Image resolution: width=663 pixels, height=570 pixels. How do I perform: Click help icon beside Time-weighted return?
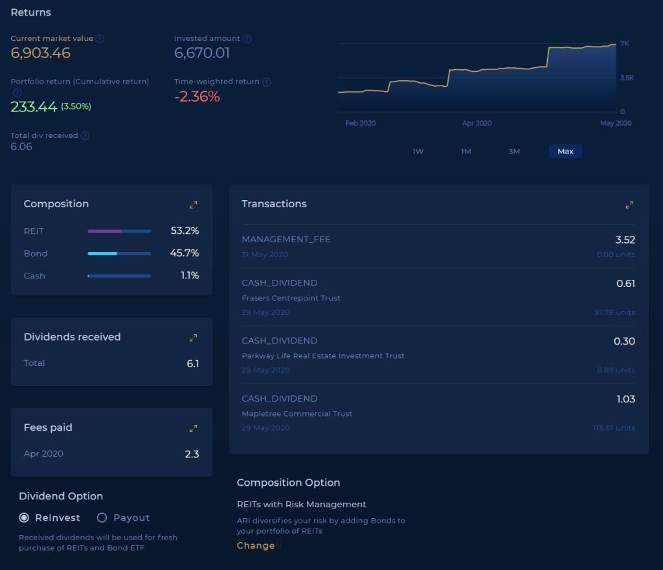click(267, 82)
